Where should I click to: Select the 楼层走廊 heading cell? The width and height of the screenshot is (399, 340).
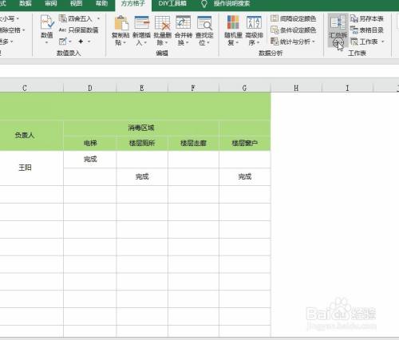(193, 143)
